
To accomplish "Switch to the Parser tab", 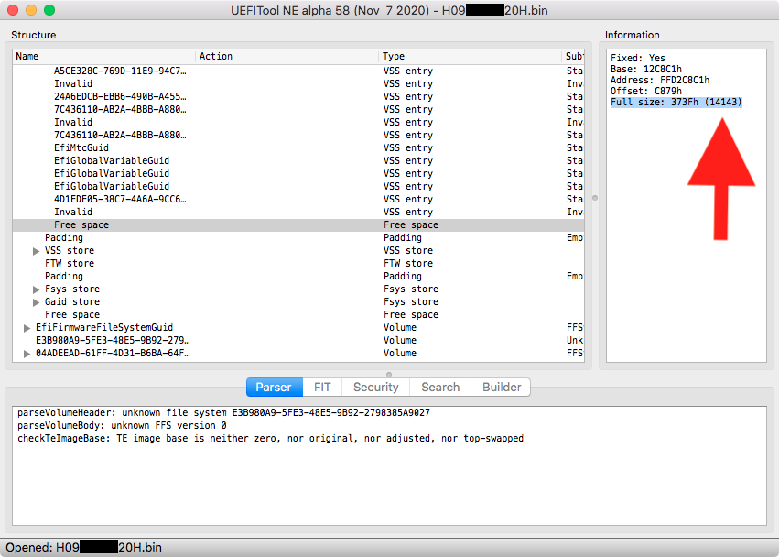I will coord(275,387).
